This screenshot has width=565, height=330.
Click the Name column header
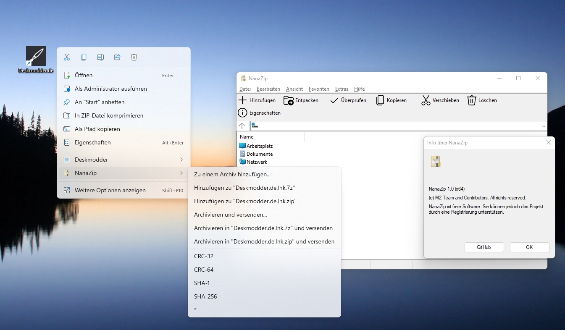click(271, 137)
